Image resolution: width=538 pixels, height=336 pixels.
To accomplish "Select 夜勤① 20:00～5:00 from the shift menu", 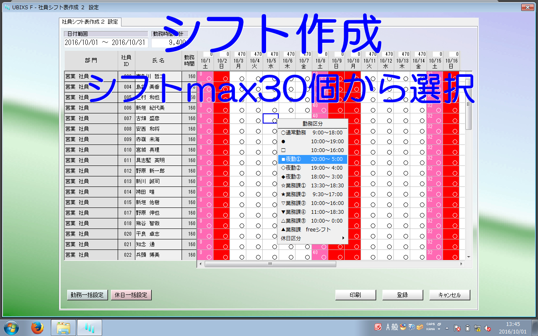I will tap(313, 159).
